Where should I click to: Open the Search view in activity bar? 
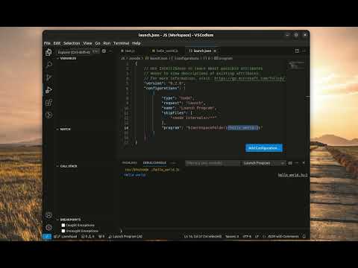[48, 65]
